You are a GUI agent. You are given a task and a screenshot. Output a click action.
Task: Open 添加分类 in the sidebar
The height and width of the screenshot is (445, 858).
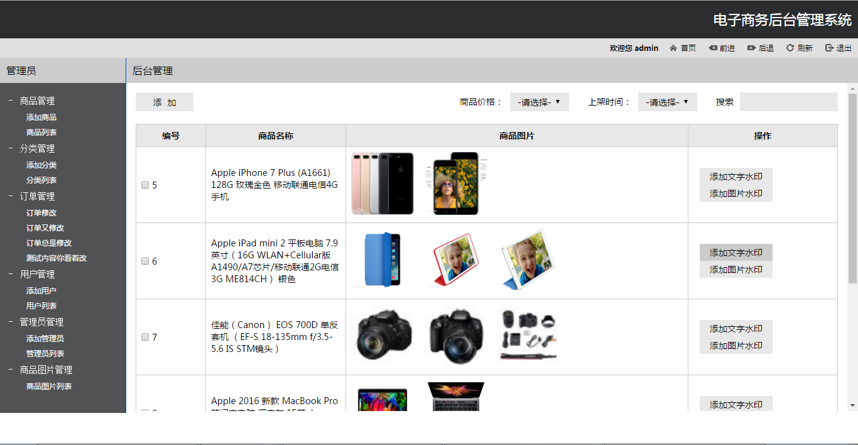41,165
